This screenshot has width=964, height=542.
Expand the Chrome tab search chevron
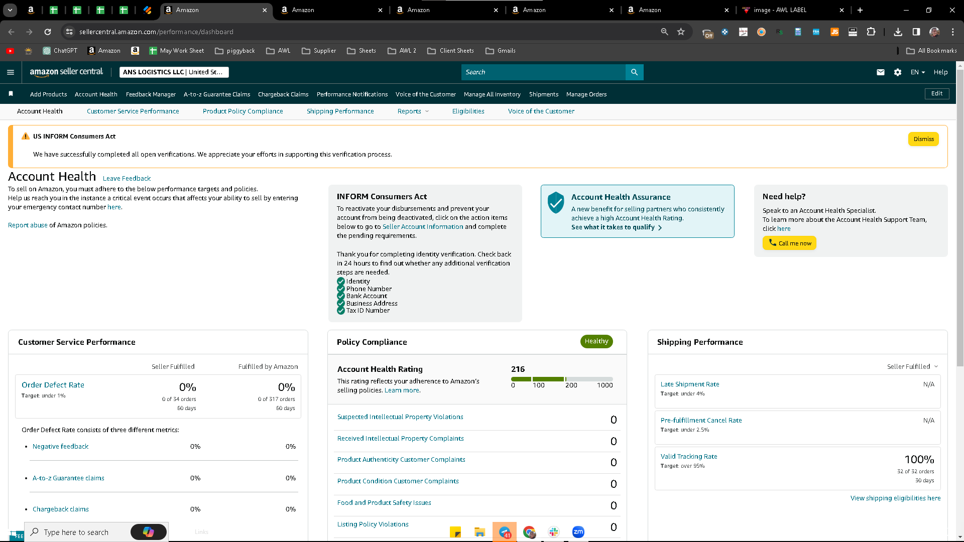(10, 10)
